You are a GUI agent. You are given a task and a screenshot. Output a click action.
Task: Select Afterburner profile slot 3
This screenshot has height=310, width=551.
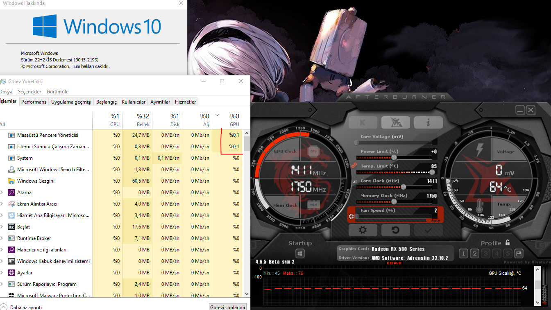coord(485,254)
